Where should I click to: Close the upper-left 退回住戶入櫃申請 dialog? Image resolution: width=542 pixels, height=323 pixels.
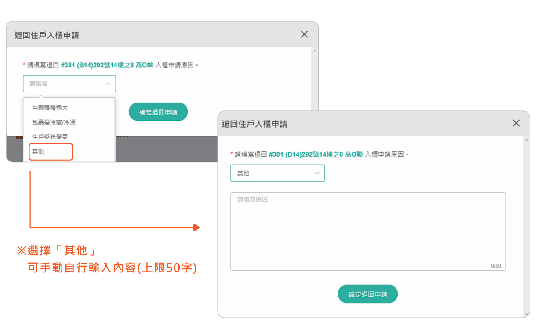click(x=304, y=34)
